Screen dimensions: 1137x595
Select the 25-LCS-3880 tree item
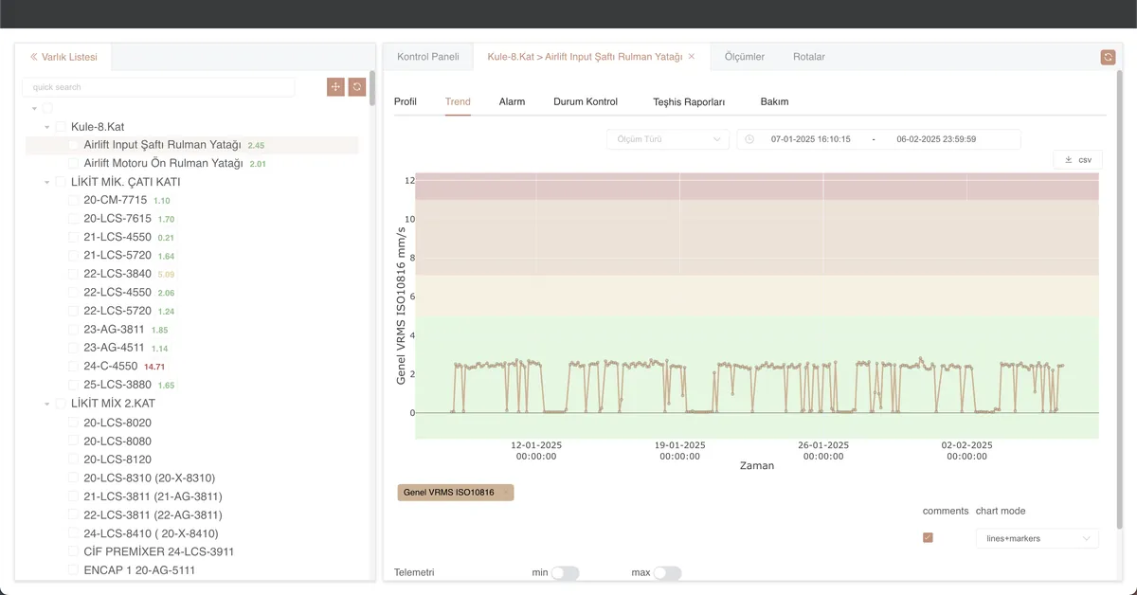(117, 385)
